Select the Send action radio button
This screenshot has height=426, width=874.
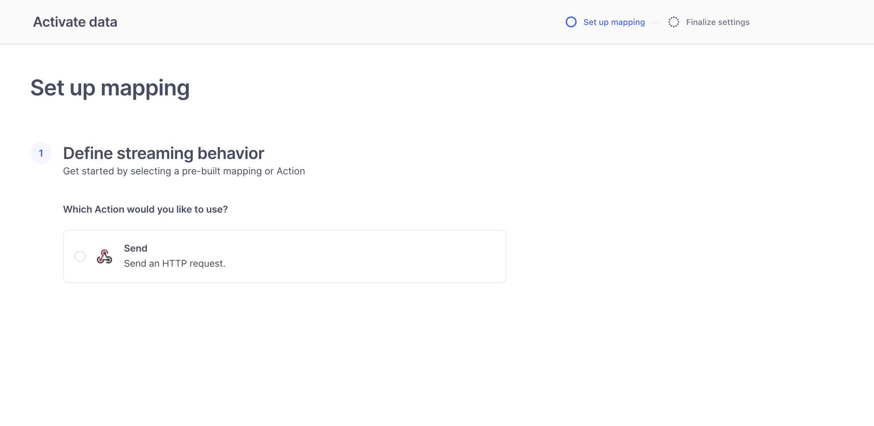pos(80,256)
